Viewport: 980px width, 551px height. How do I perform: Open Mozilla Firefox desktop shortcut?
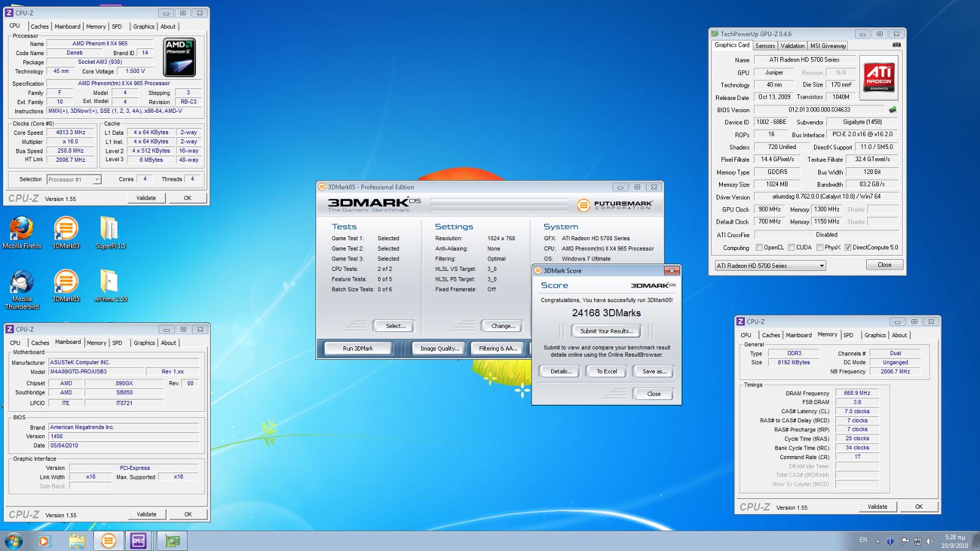(22, 233)
